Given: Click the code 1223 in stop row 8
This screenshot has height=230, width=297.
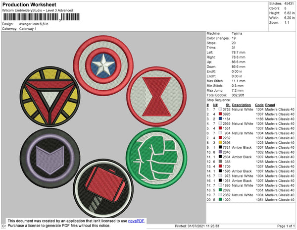Looking at the screenshot, I should click(260, 143).
